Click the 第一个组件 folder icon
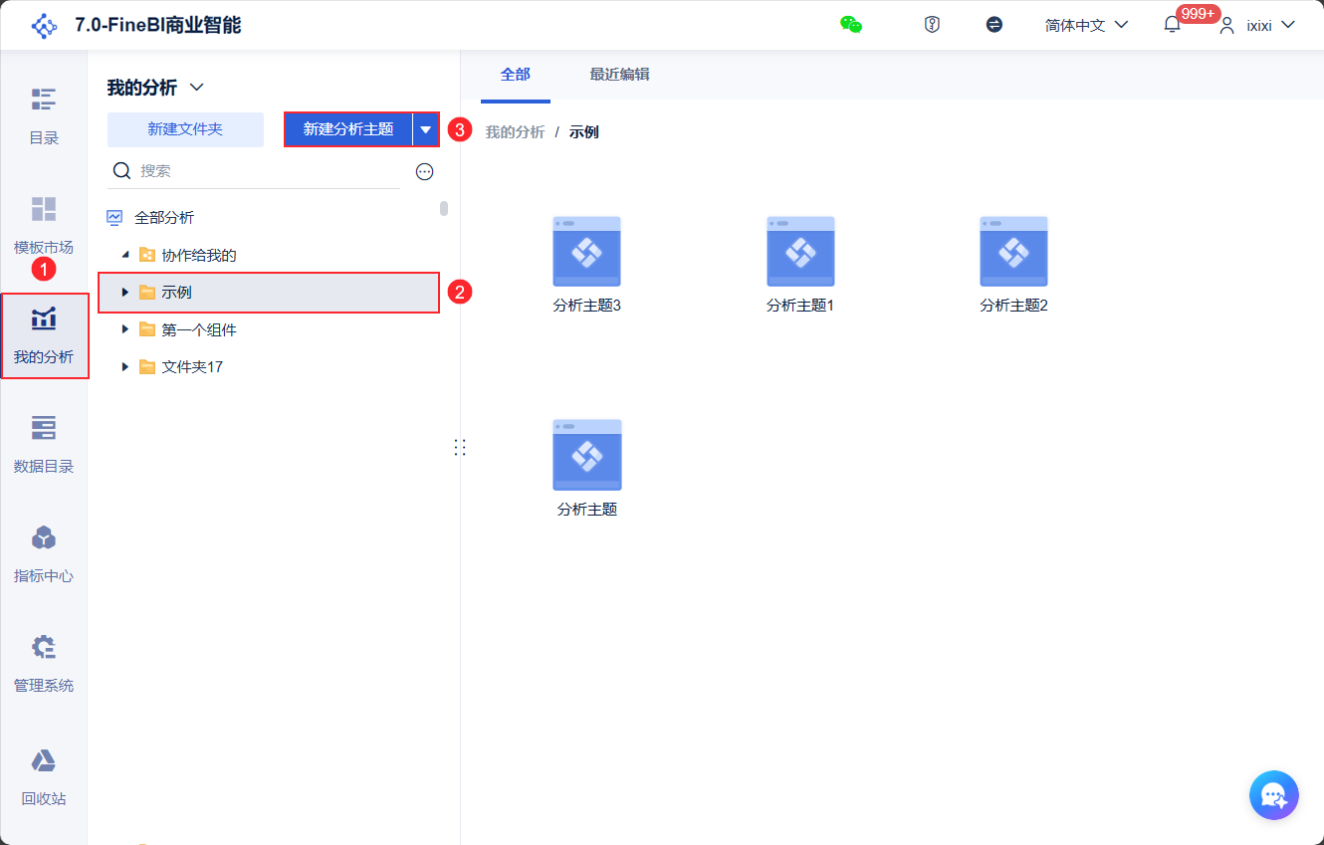1324x845 pixels. (x=147, y=329)
